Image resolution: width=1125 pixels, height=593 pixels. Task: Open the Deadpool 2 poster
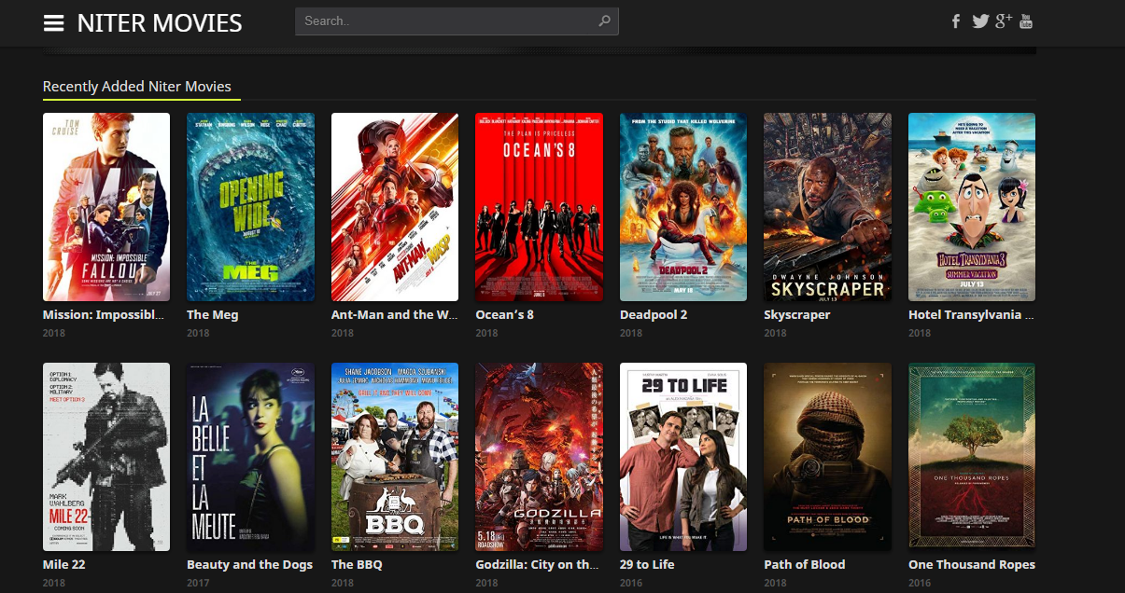(683, 207)
